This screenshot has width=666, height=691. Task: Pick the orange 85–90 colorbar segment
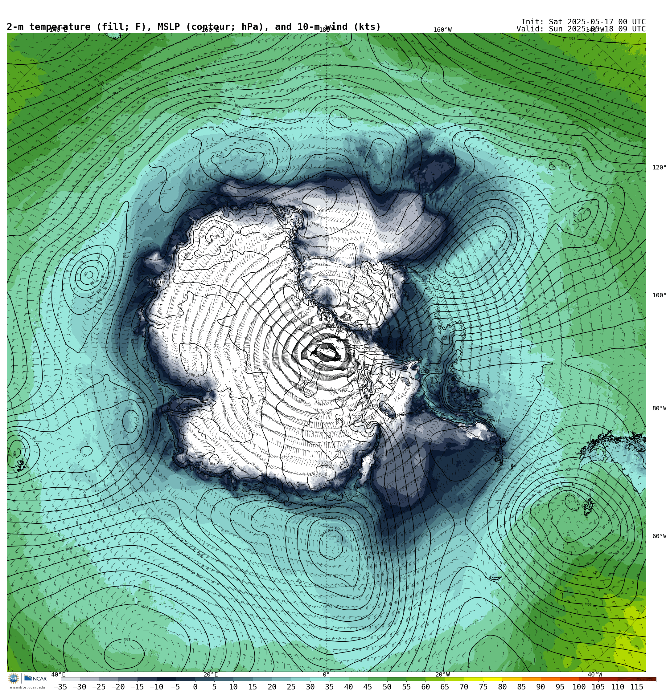pos(531,679)
